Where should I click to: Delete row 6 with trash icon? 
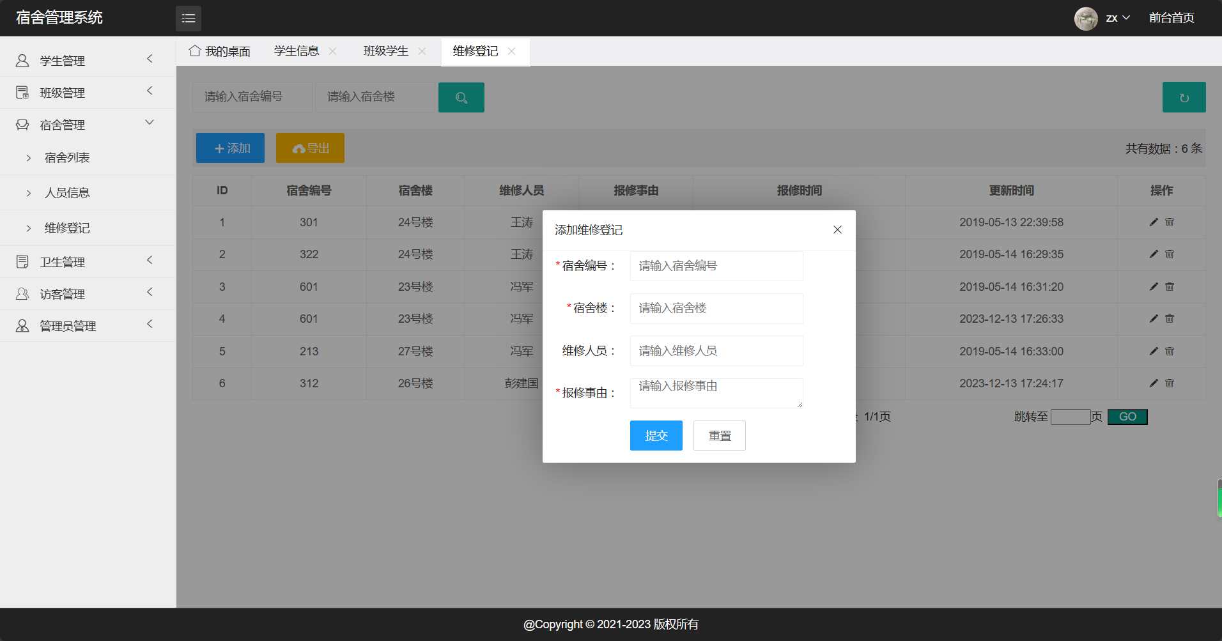[1170, 383]
